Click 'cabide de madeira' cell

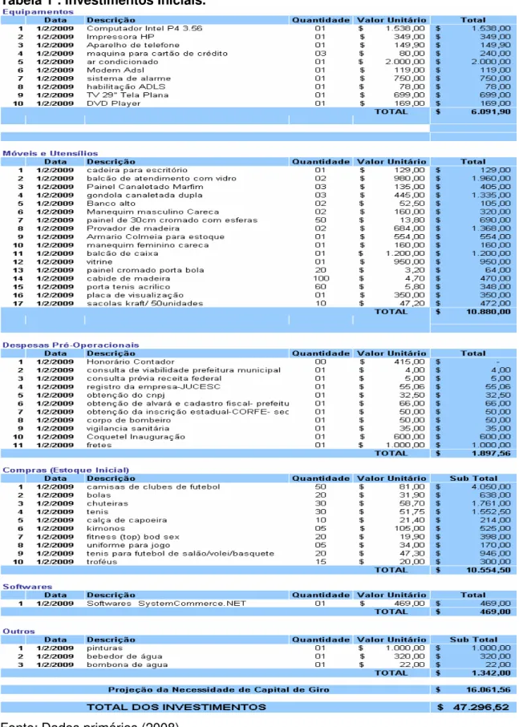tap(128, 279)
